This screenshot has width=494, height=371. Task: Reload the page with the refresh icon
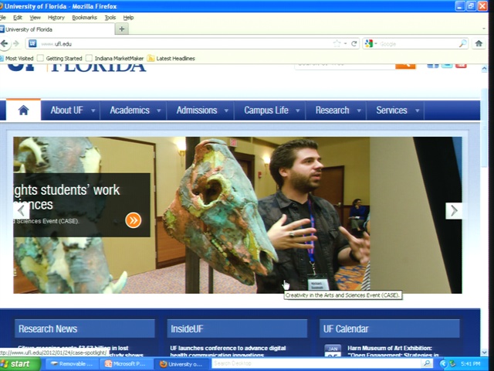(354, 43)
